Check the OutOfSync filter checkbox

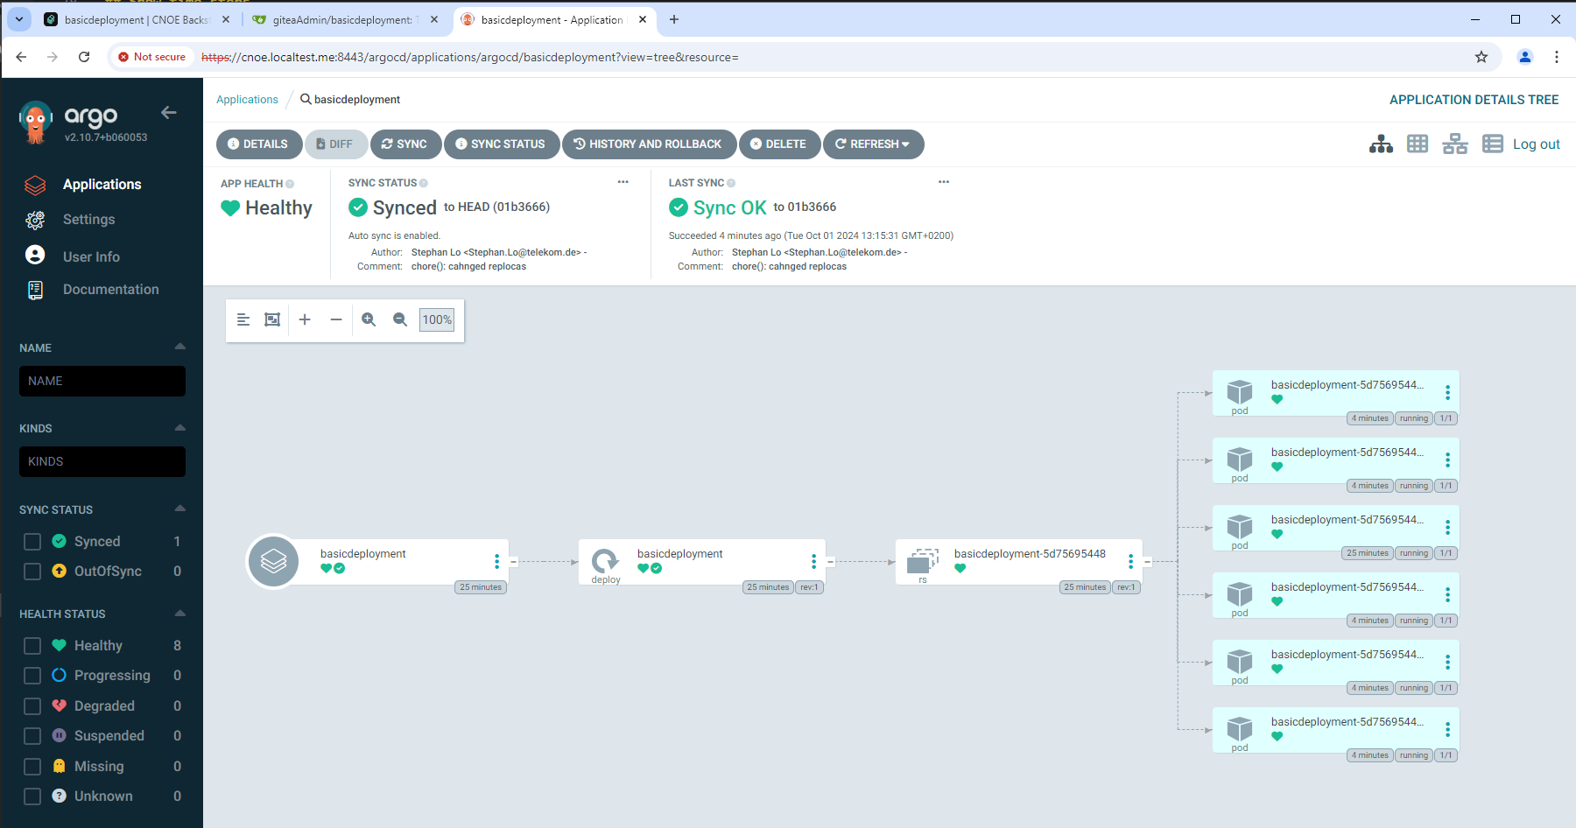click(32, 572)
